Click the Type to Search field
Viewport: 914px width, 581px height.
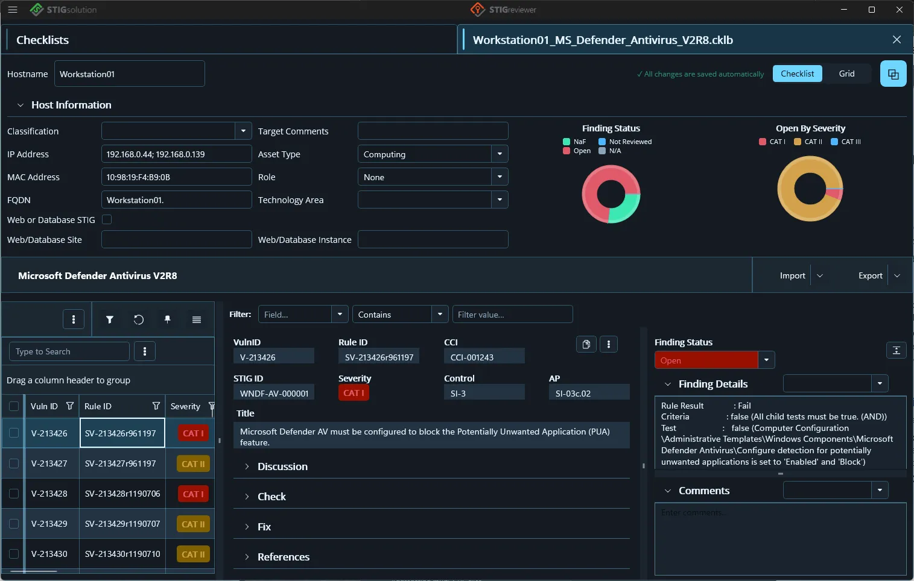click(x=69, y=351)
